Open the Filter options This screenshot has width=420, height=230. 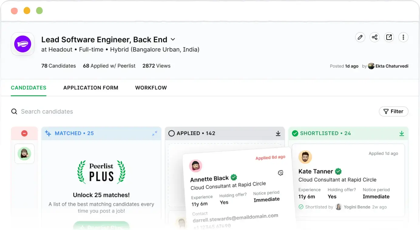pos(394,111)
